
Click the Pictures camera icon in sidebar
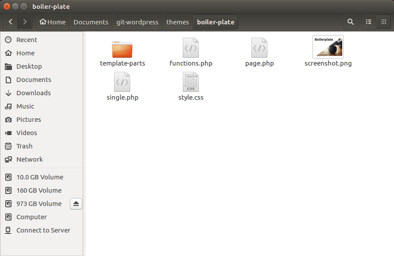[8, 120]
